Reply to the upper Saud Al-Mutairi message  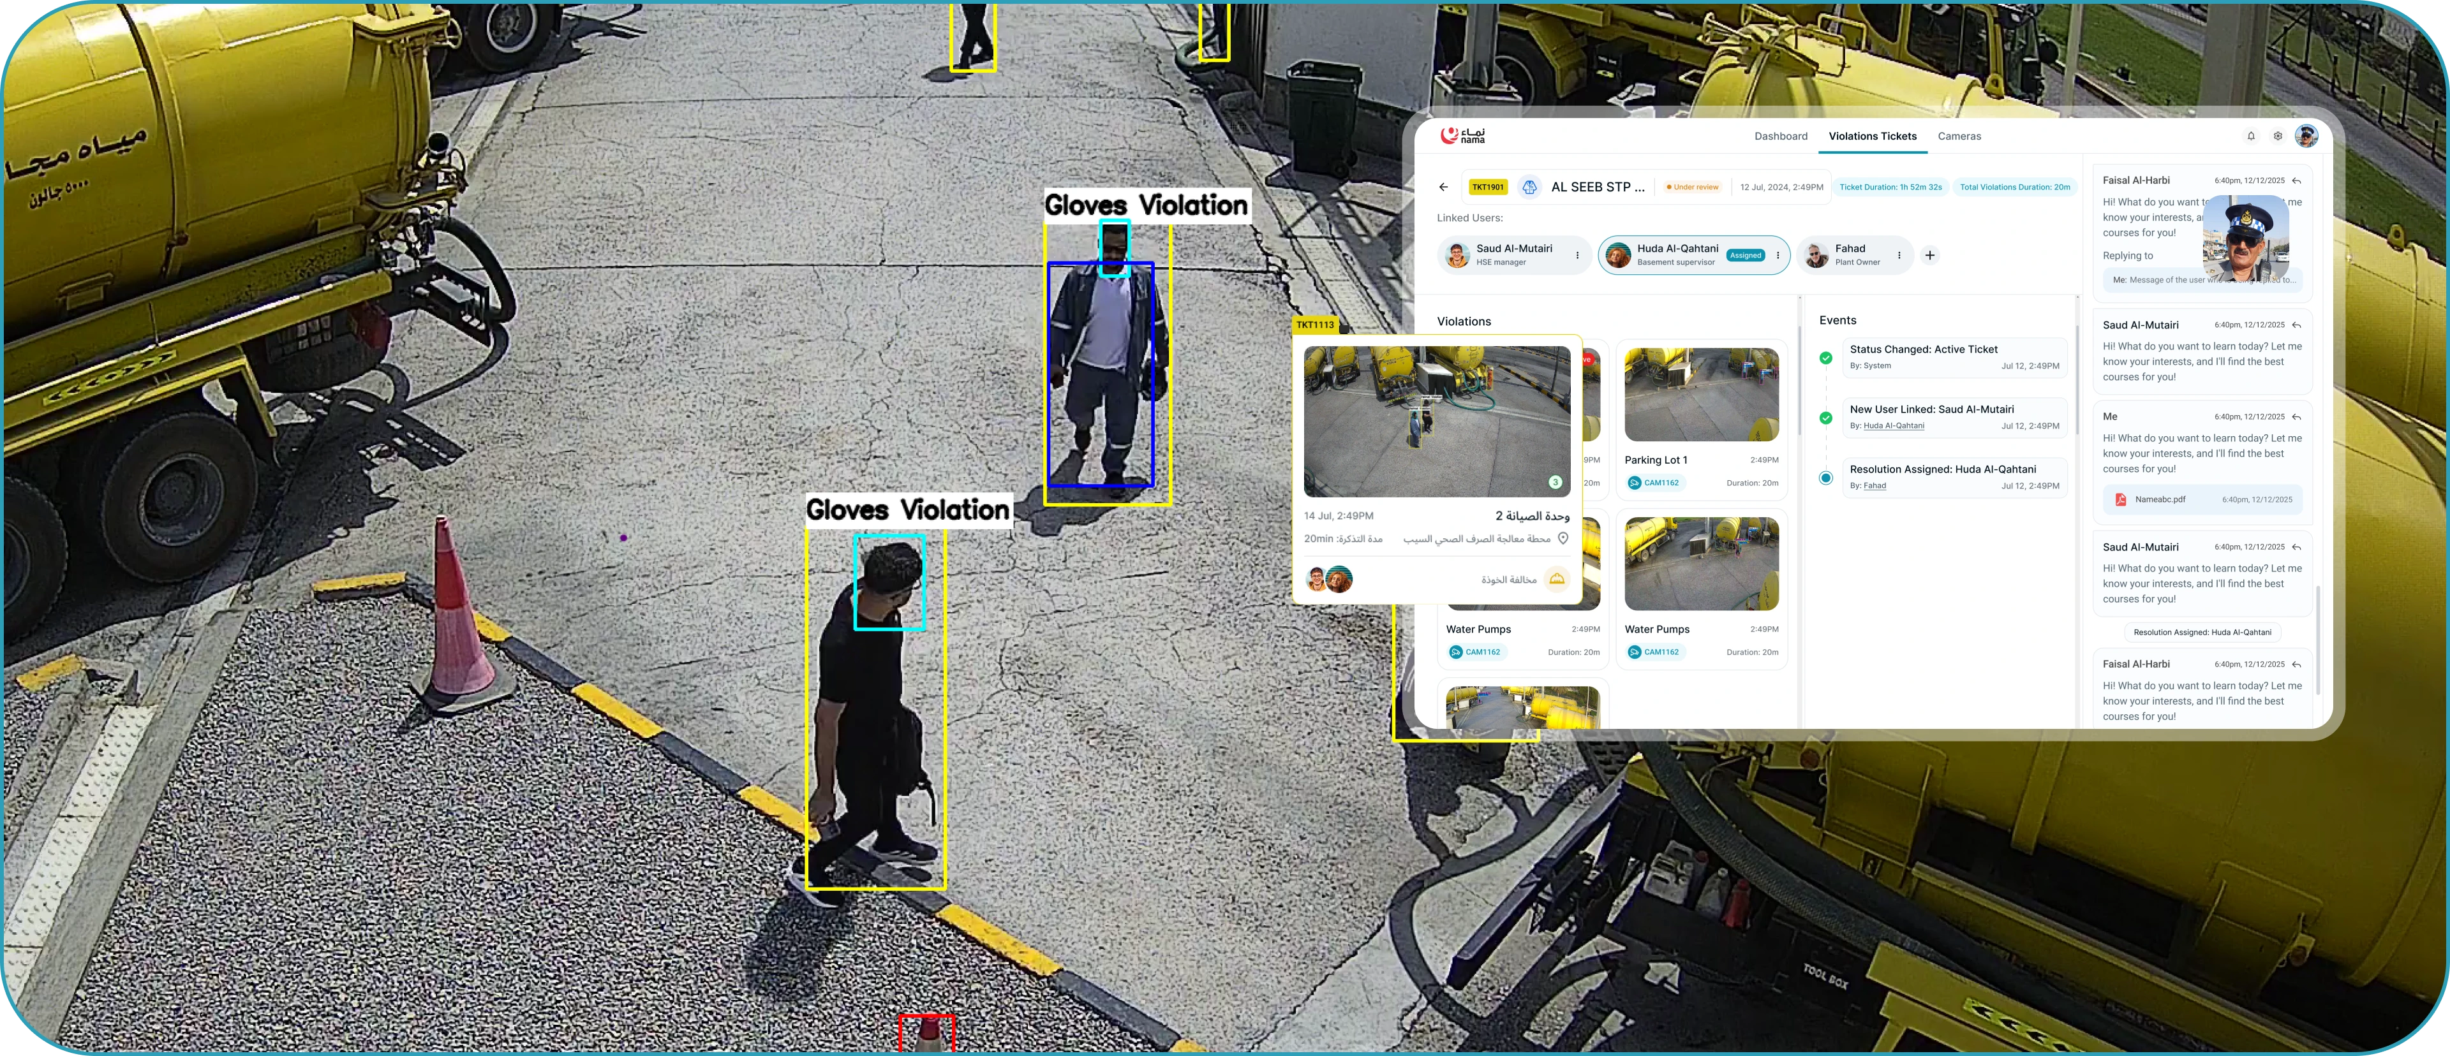pyautogui.click(x=2296, y=325)
